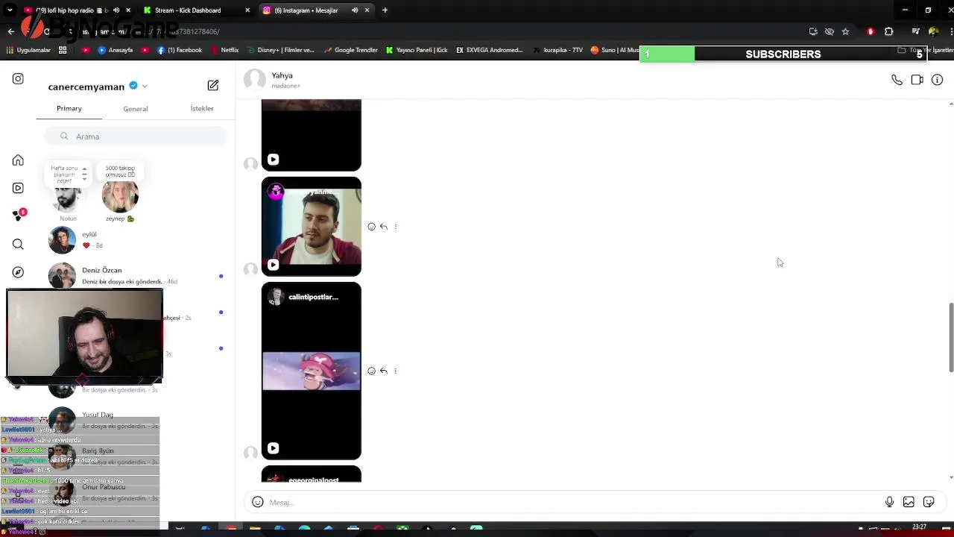This screenshot has width=954, height=537.
Task: Open sticker or GIF picker icon
Action: pos(929,502)
